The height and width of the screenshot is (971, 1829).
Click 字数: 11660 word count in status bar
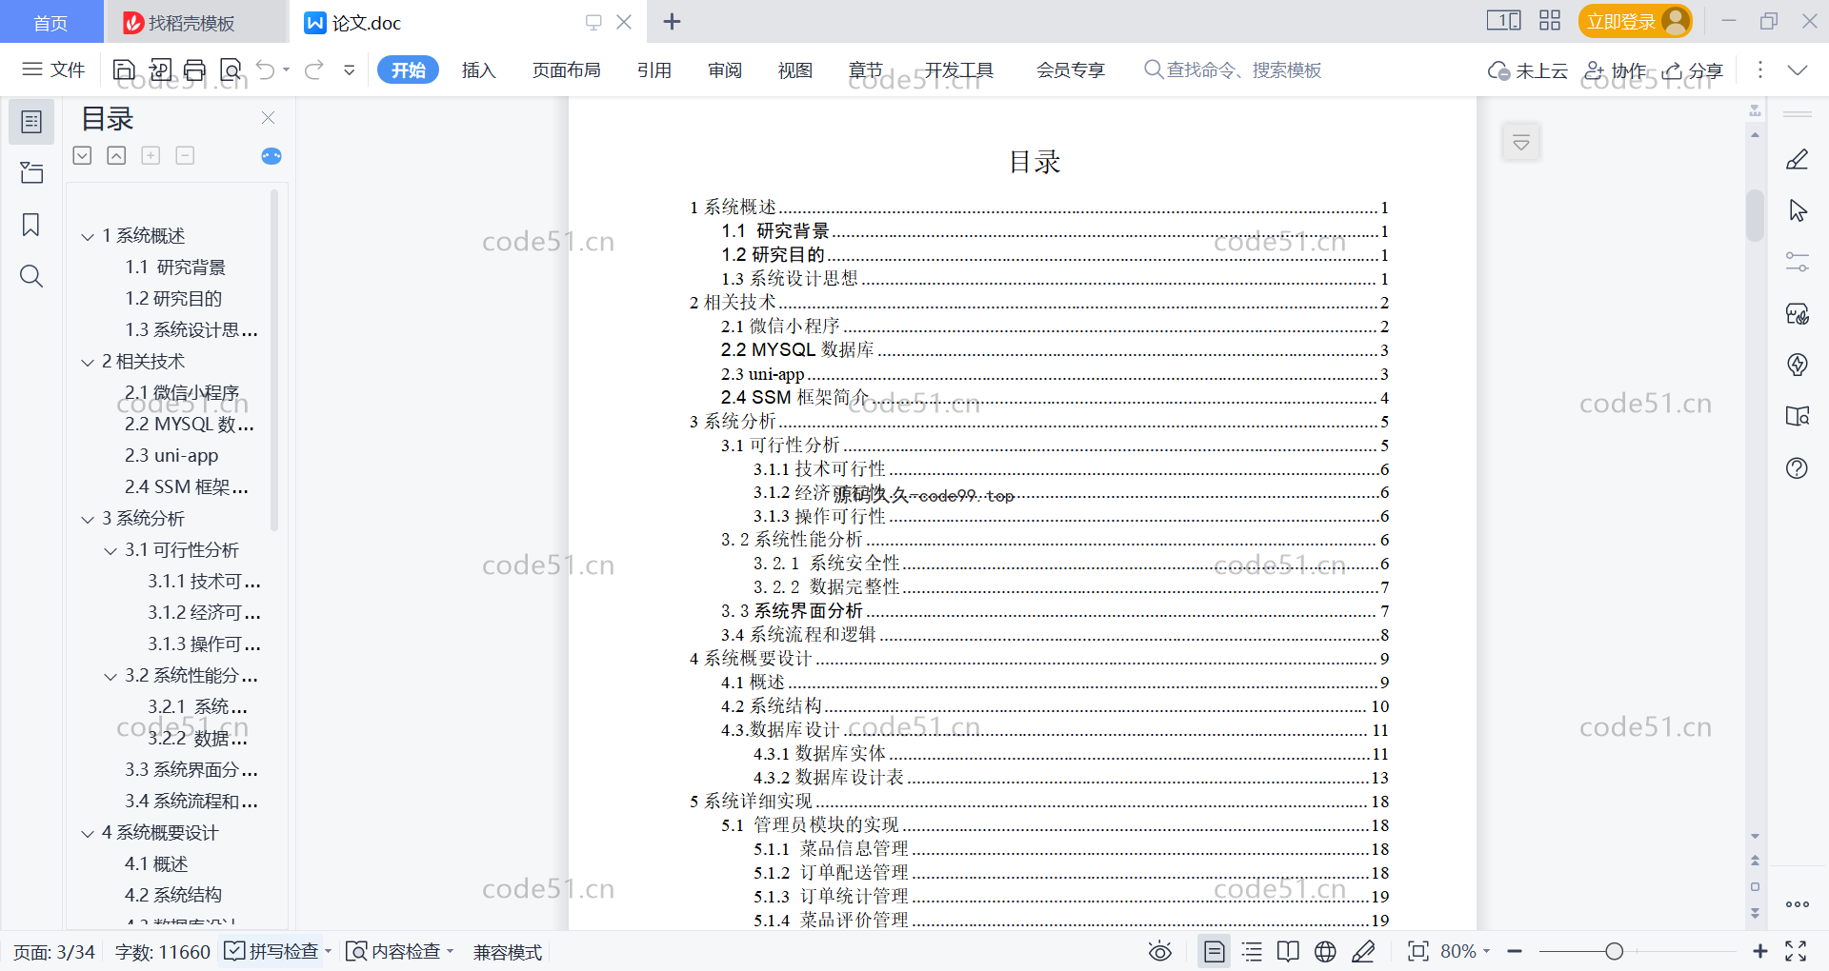[162, 951]
